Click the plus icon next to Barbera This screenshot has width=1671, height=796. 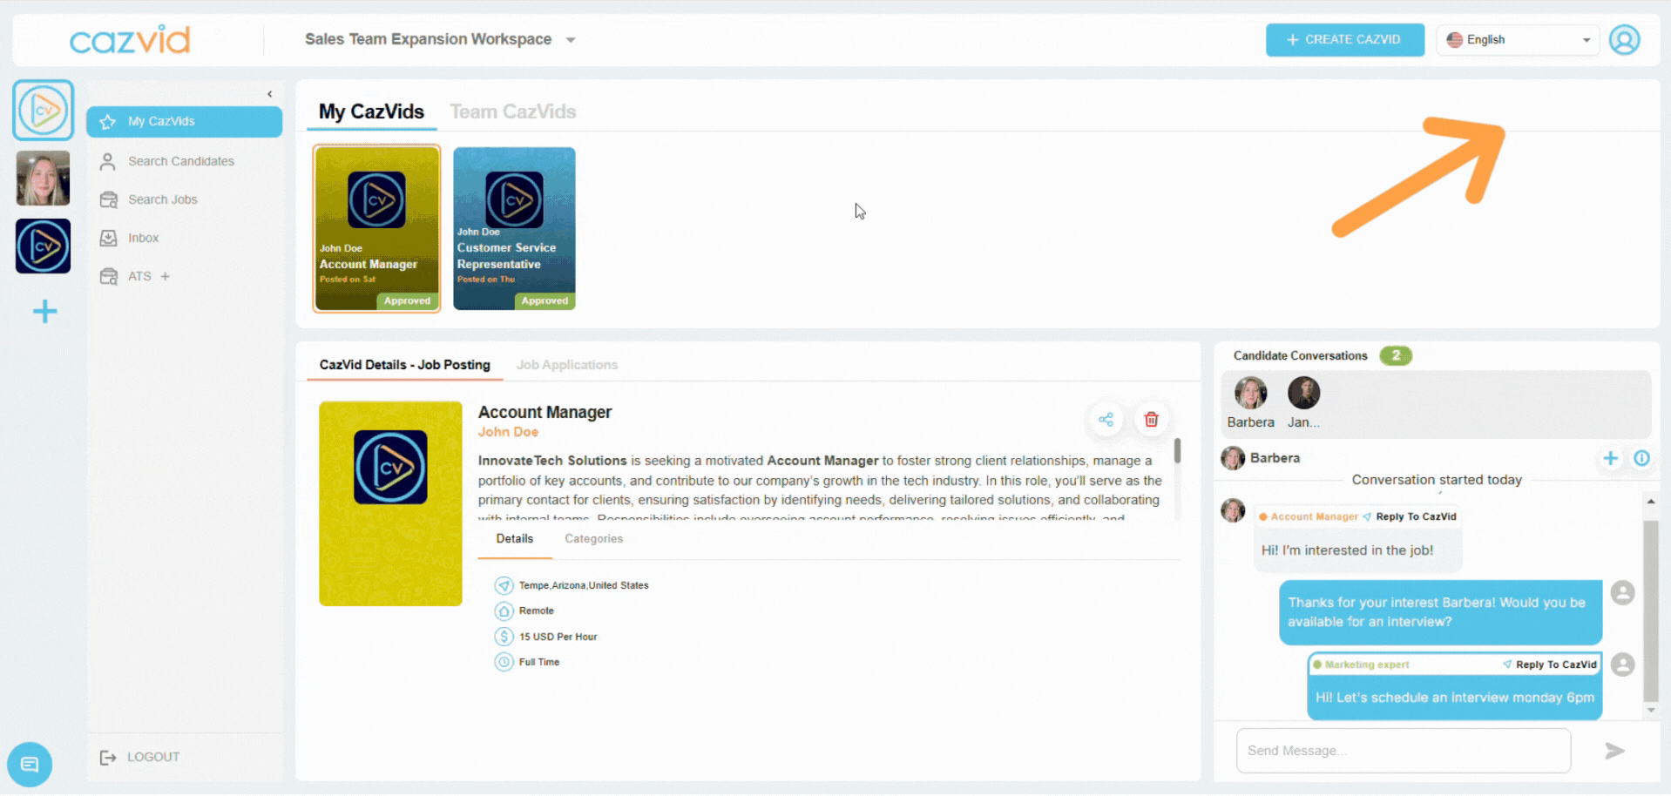click(x=1610, y=458)
